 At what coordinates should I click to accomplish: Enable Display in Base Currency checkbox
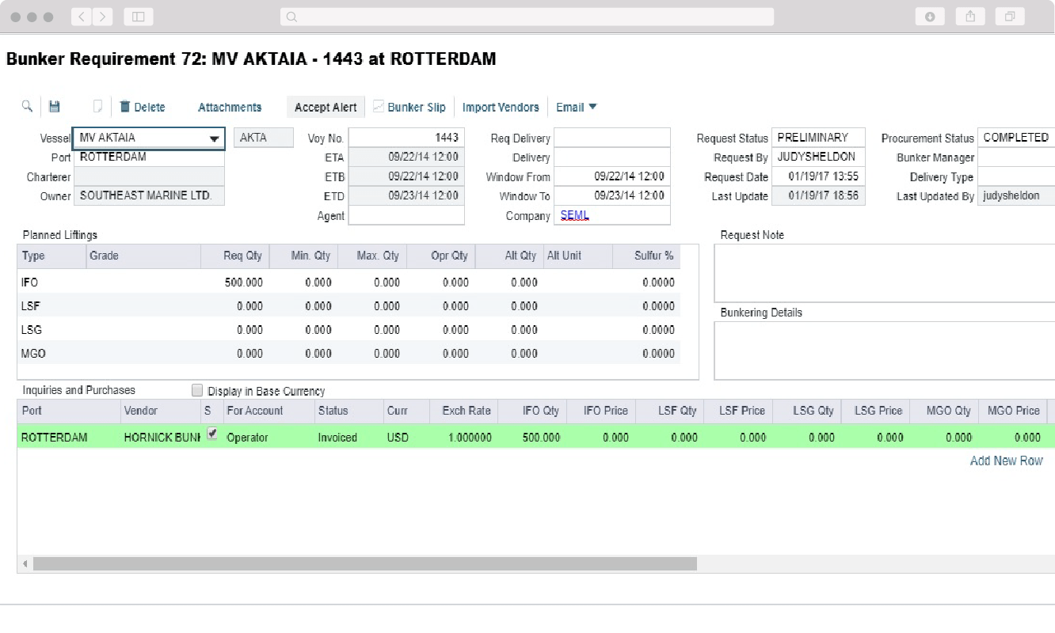click(197, 390)
